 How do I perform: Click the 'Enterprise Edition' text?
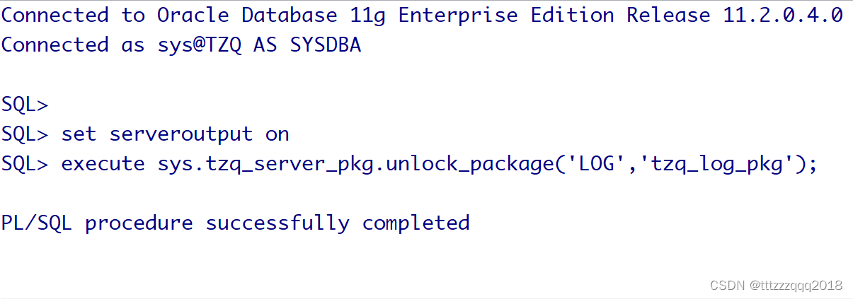[x=506, y=16]
